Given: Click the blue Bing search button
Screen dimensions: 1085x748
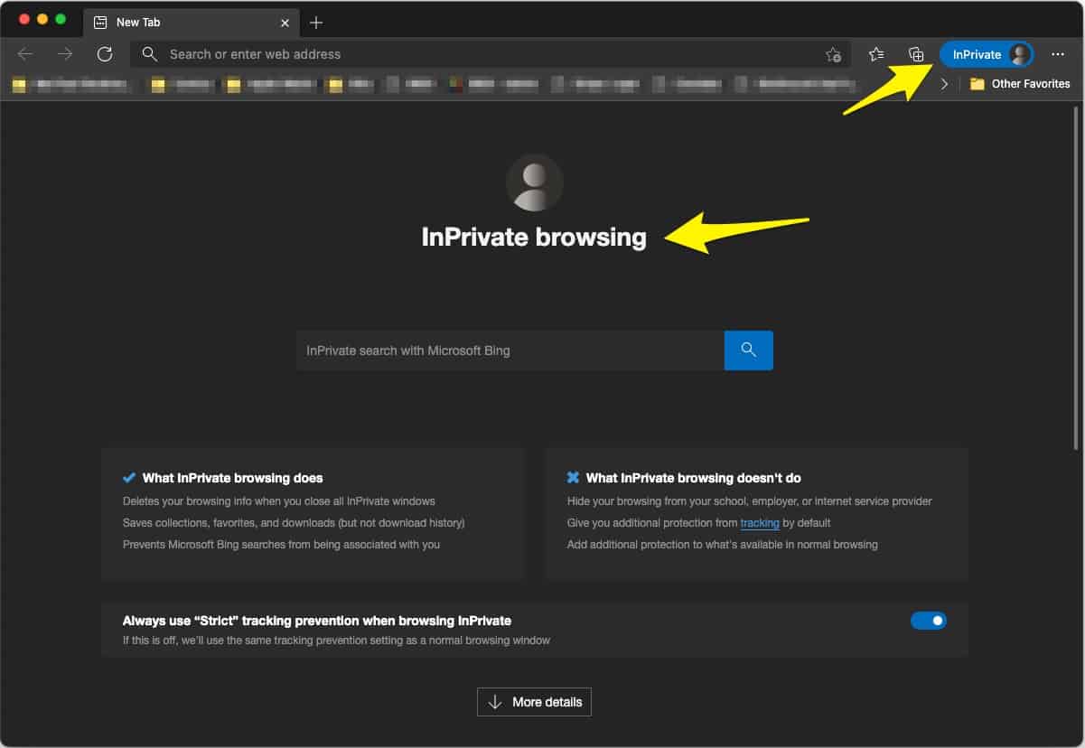Looking at the screenshot, I should (749, 351).
